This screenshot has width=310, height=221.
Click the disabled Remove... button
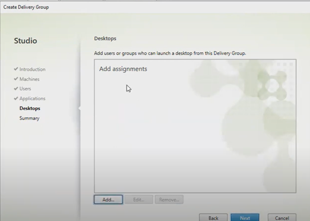pyautogui.click(x=169, y=200)
